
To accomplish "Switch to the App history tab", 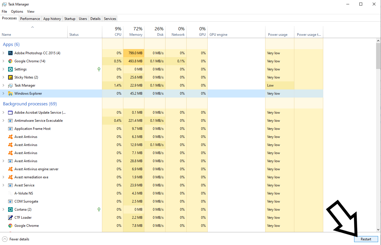I will tap(52, 19).
